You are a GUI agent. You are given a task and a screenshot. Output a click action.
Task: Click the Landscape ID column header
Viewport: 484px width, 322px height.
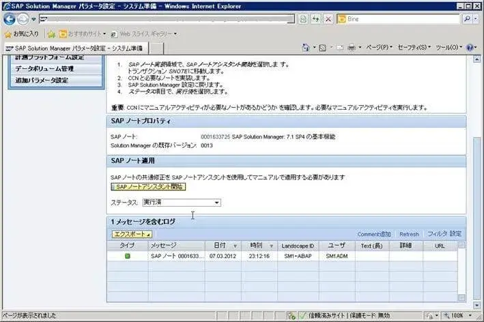[x=298, y=246]
